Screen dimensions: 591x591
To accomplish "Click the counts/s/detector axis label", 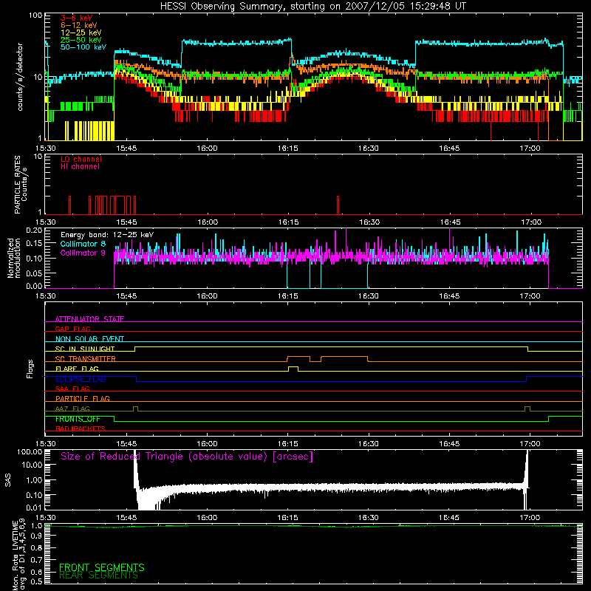I will 20,77.
